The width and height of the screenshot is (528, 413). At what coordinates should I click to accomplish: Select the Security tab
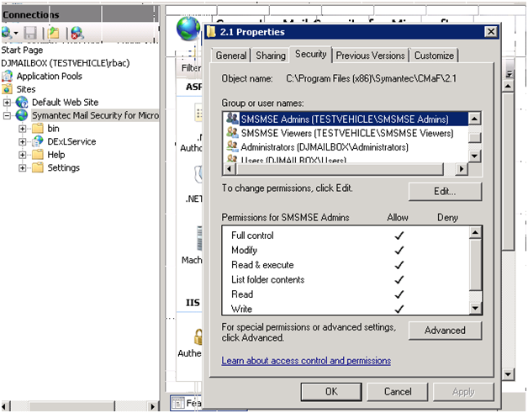310,54
